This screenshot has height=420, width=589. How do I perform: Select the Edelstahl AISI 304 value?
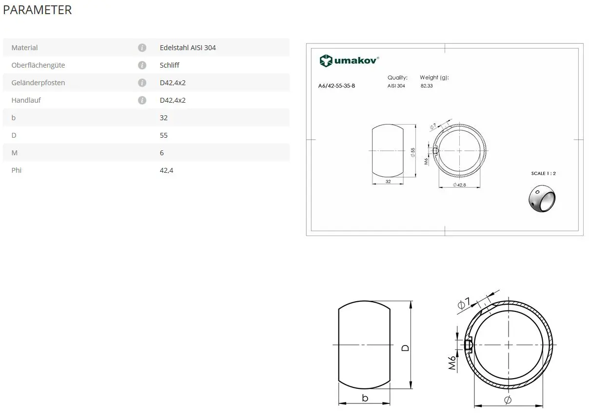coord(188,48)
